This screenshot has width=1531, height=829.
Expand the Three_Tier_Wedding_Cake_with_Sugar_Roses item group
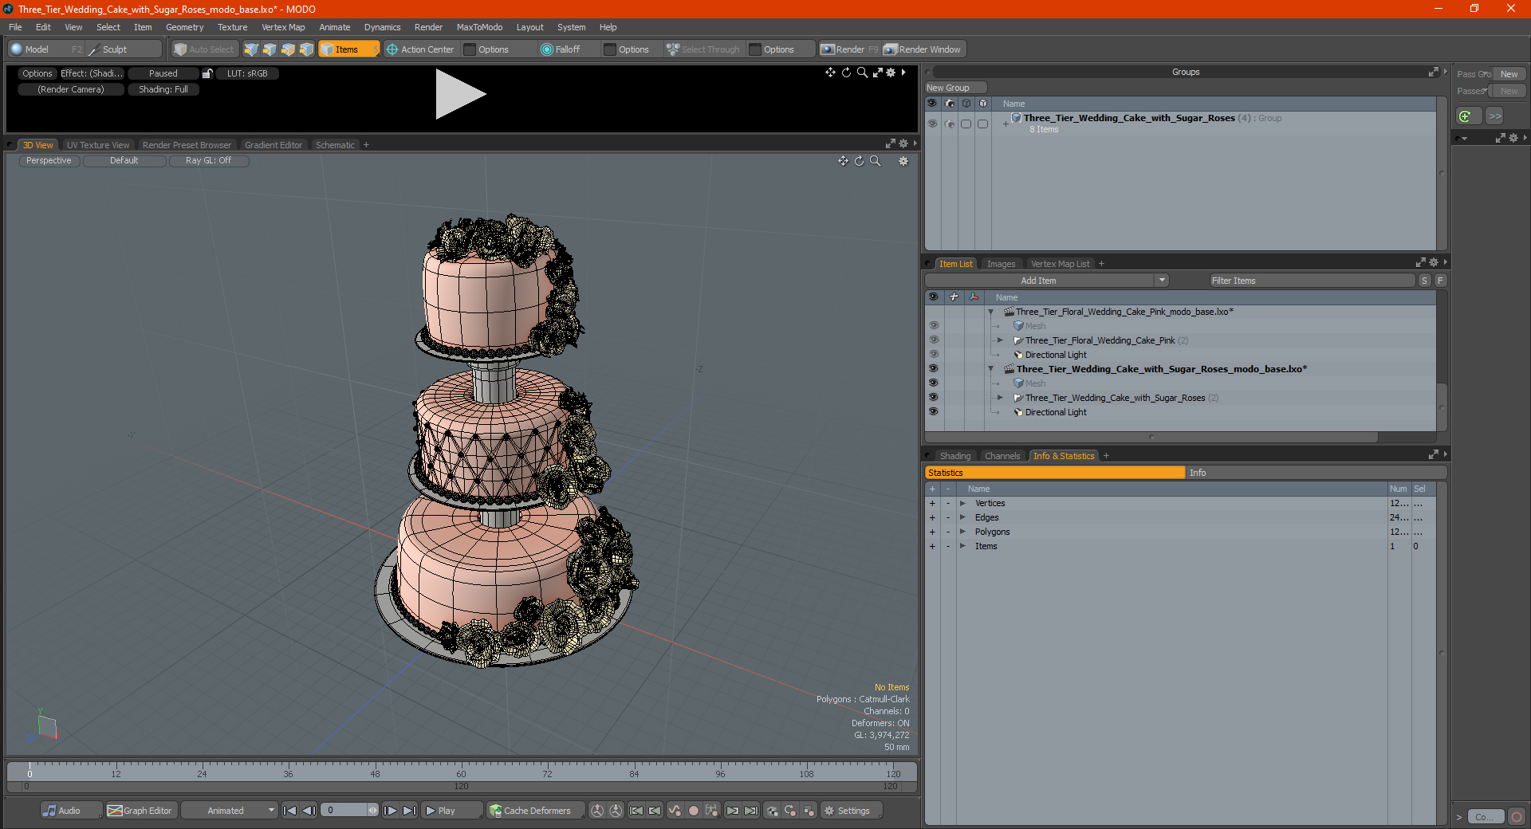click(x=1000, y=398)
